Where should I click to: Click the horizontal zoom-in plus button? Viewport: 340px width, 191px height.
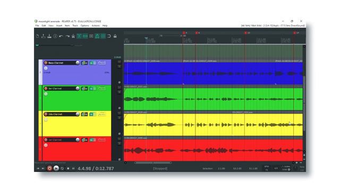(296, 163)
